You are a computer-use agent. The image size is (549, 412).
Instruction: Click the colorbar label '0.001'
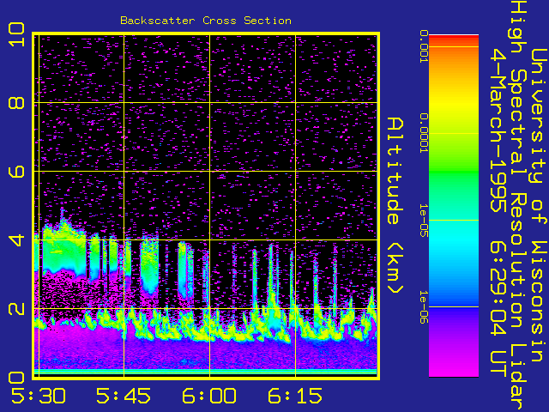(x=424, y=46)
